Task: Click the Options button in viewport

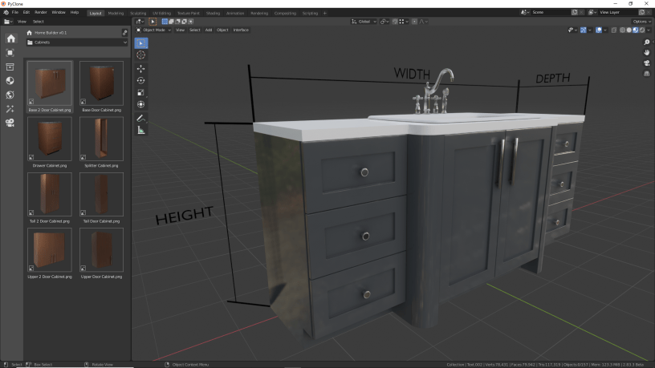Action: click(x=640, y=21)
